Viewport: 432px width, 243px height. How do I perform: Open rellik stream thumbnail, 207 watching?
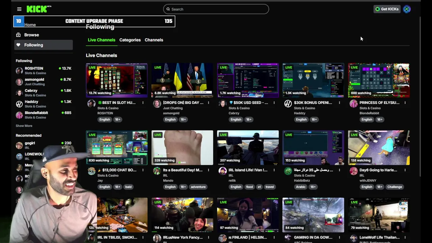[x=248, y=147]
